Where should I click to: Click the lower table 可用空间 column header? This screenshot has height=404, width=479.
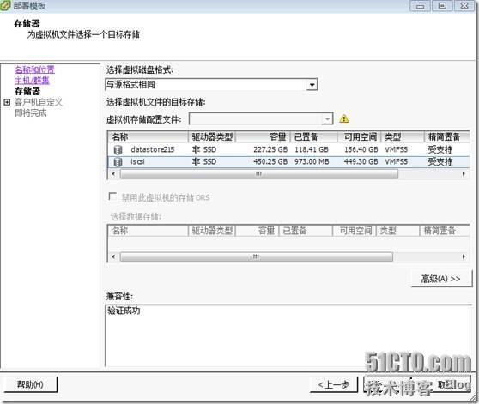click(x=355, y=231)
